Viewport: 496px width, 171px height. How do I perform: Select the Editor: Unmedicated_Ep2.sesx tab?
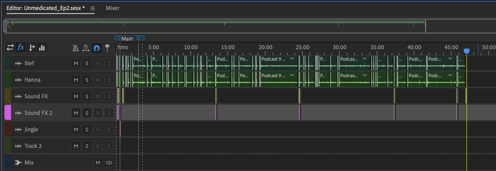(46, 8)
